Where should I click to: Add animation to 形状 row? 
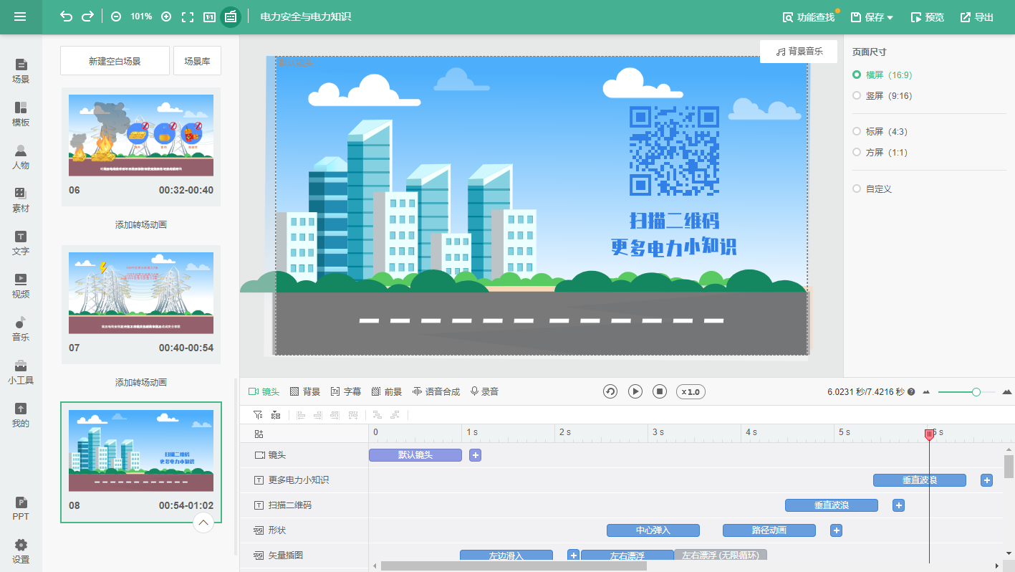836,530
